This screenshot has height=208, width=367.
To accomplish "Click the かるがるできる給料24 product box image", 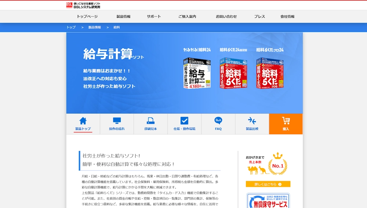I will (197, 73).
